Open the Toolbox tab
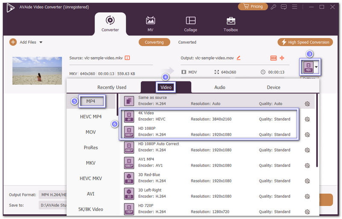The width and height of the screenshot is (342, 219). (x=230, y=24)
